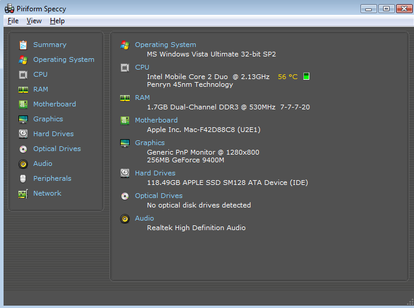Click the RAM stick icon in sidebar
The width and height of the screenshot is (414, 308).
tap(23, 90)
